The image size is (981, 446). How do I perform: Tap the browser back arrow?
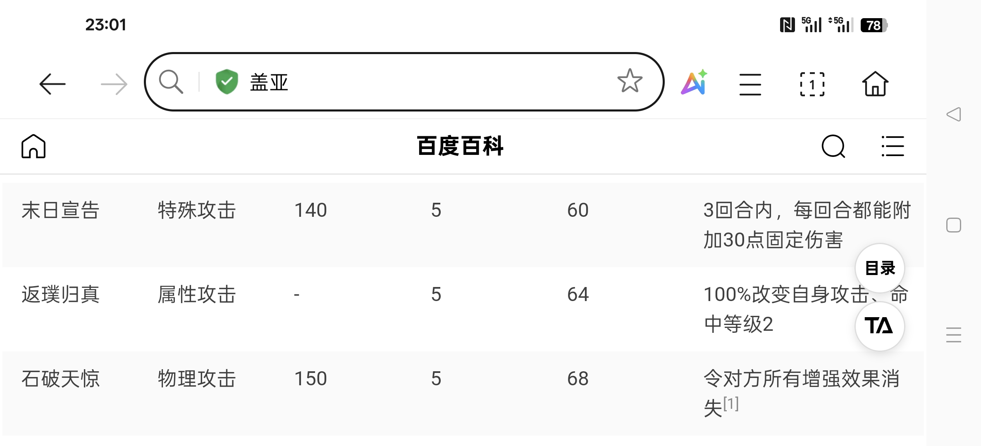[53, 84]
